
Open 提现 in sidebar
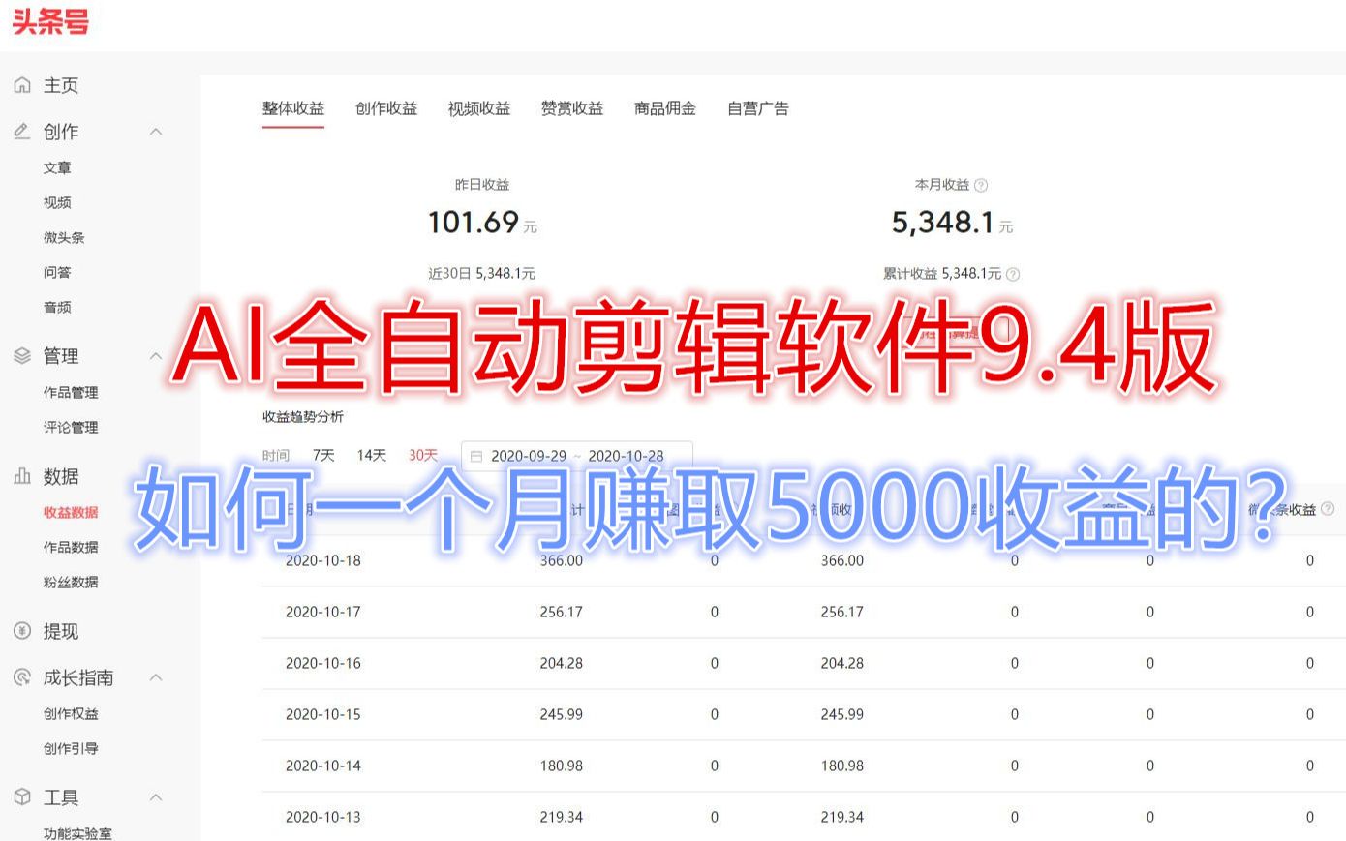pyautogui.click(x=61, y=631)
